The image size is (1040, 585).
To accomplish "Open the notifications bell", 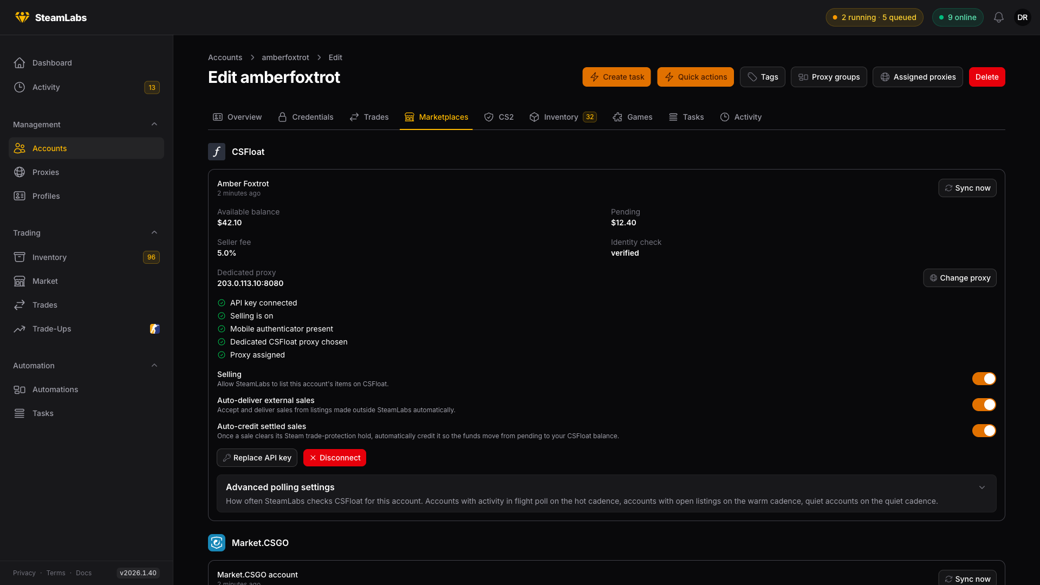I will pyautogui.click(x=999, y=17).
